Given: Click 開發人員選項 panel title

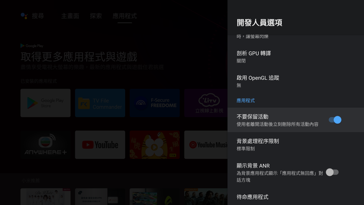Looking at the screenshot, I should click(x=259, y=23).
